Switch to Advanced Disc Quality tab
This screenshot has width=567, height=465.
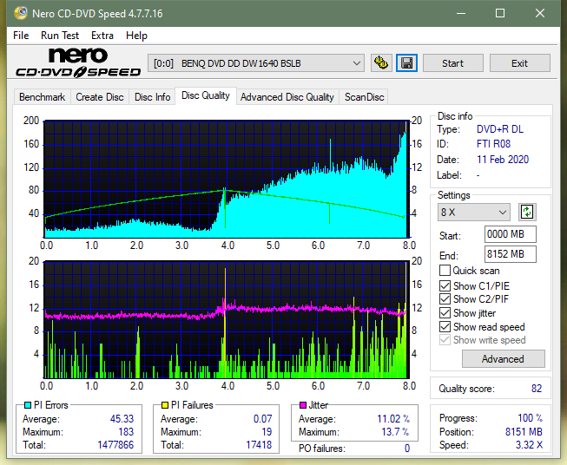click(287, 97)
